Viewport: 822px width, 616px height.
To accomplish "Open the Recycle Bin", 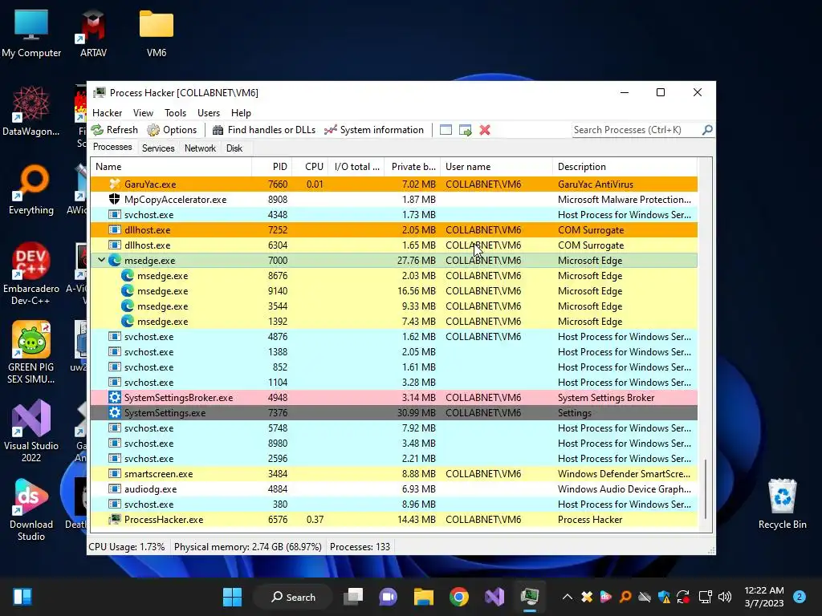I will click(782, 504).
